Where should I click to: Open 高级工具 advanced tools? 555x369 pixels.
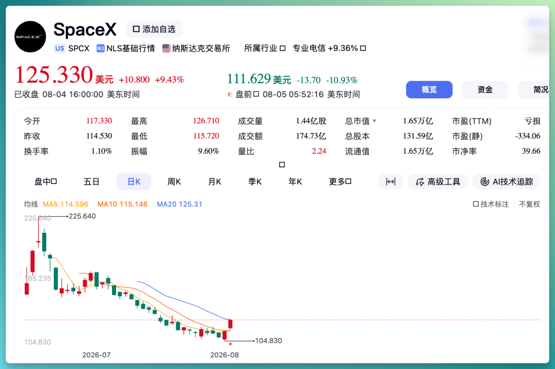[x=438, y=181]
